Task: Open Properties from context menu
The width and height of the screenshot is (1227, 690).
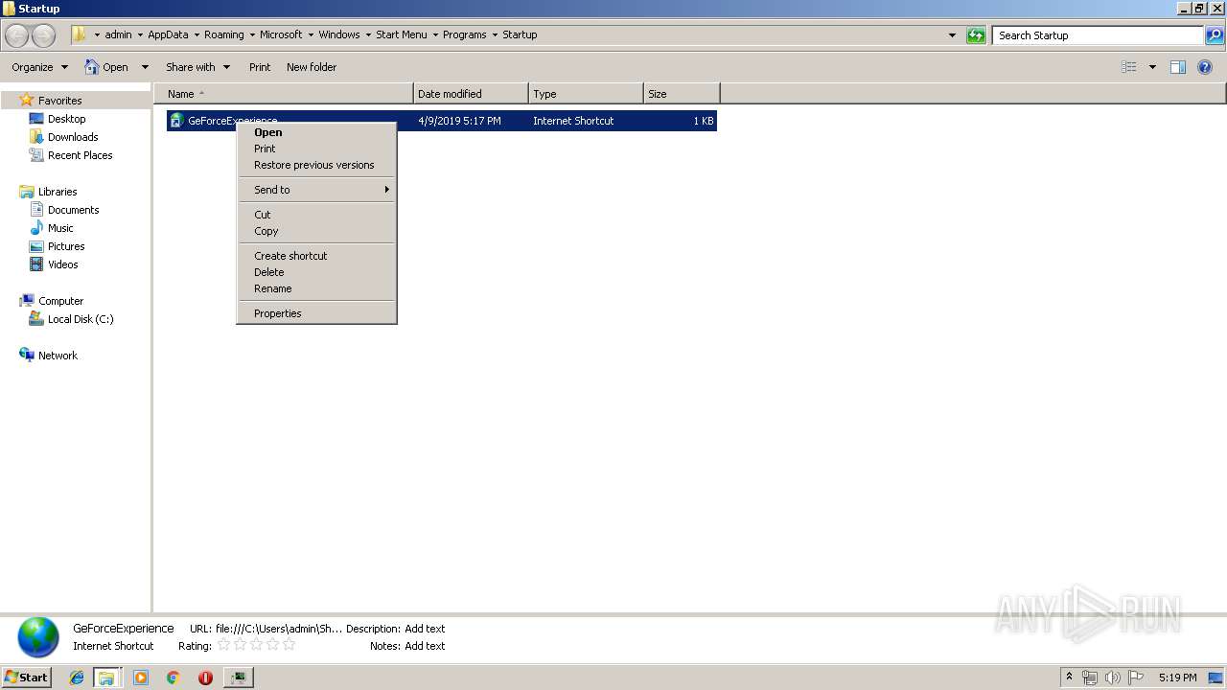Action: [x=316, y=313]
